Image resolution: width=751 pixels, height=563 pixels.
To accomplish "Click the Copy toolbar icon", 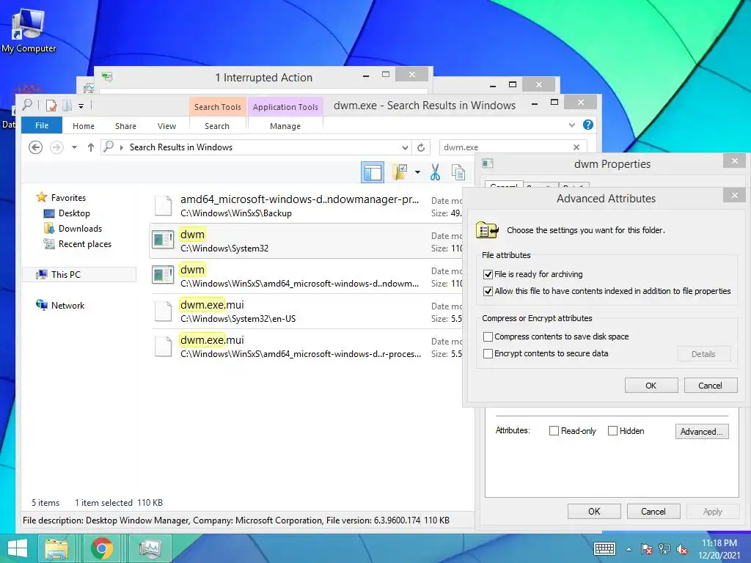I will point(458,172).
